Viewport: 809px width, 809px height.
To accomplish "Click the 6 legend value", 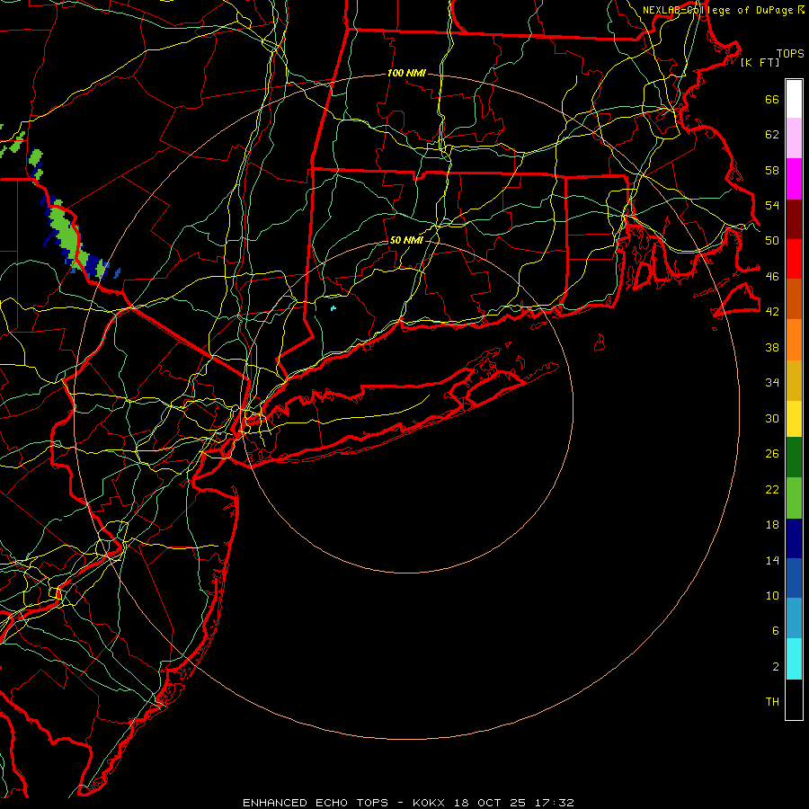I will pyautogui.click(x=776, y=631).
